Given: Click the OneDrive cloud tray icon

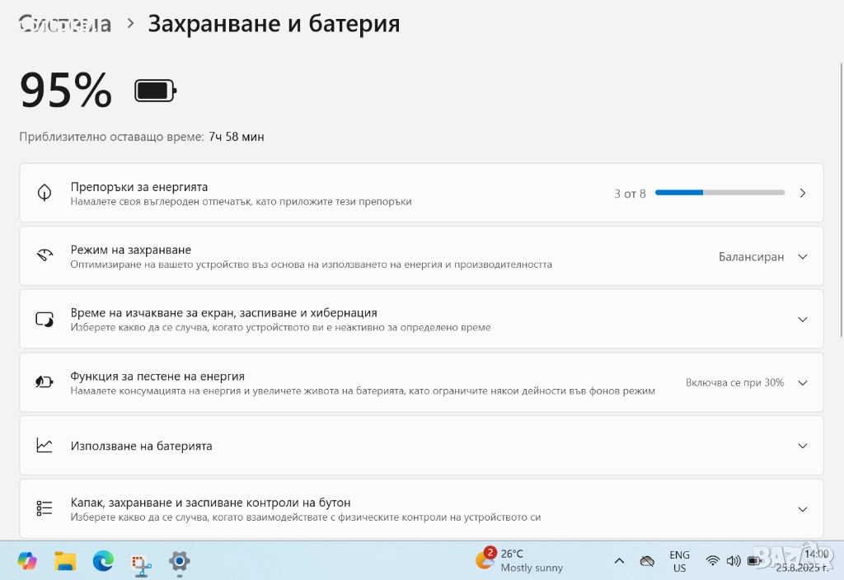Looking at the screenshot, I should coord(648,561).
